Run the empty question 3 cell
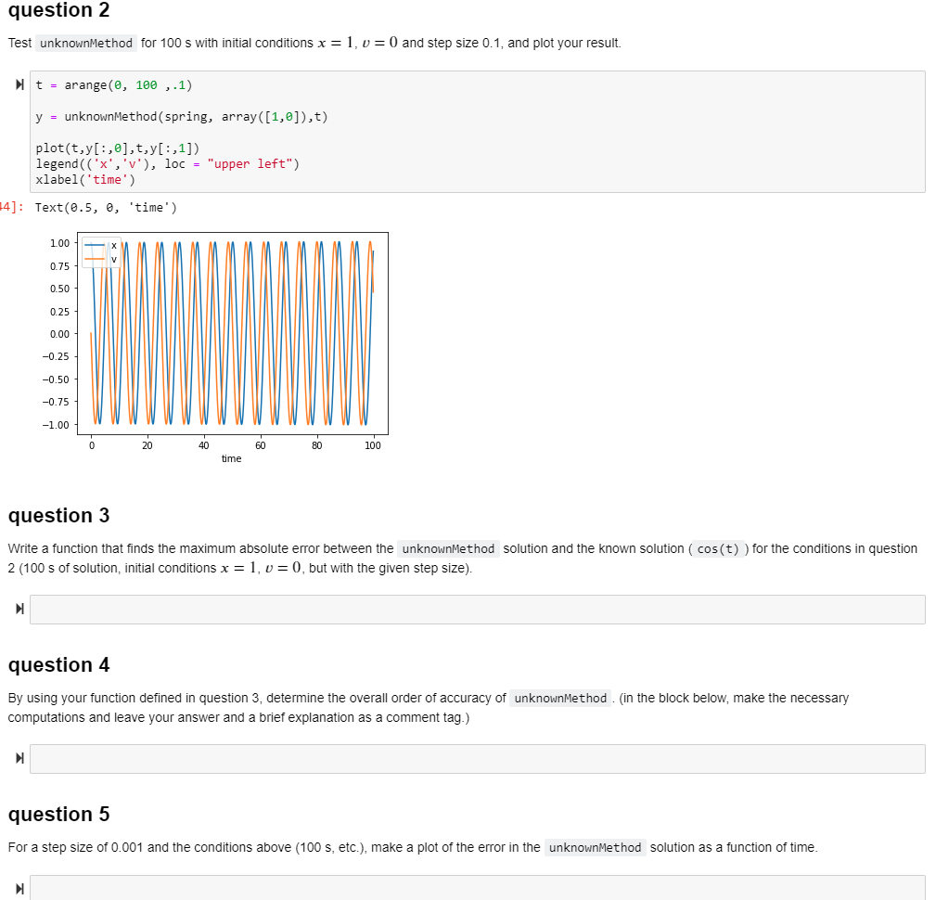Screen dimensions: 936x900 (19, 609)
